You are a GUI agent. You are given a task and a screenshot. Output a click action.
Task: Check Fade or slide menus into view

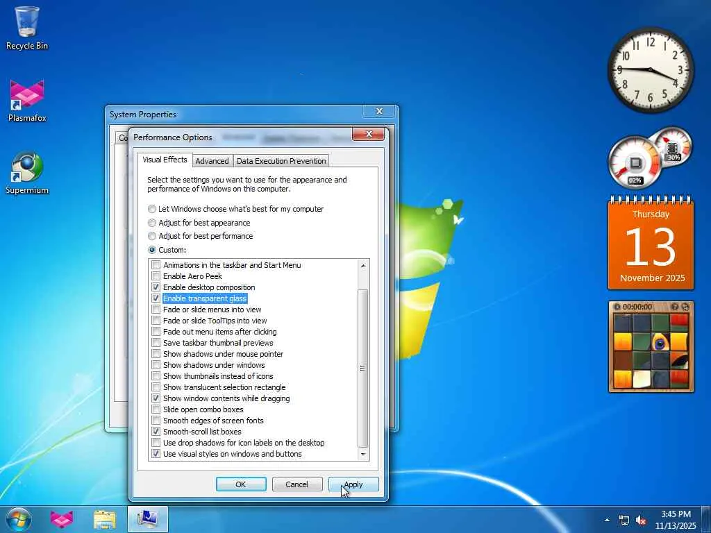pos(156,309)
